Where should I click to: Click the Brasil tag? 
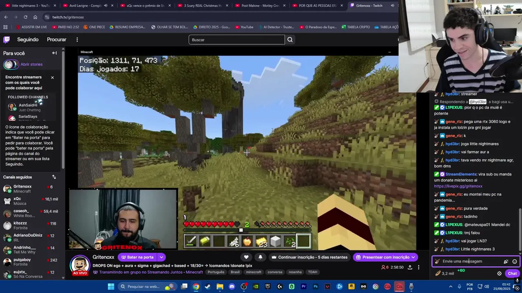tap(235, 272)
